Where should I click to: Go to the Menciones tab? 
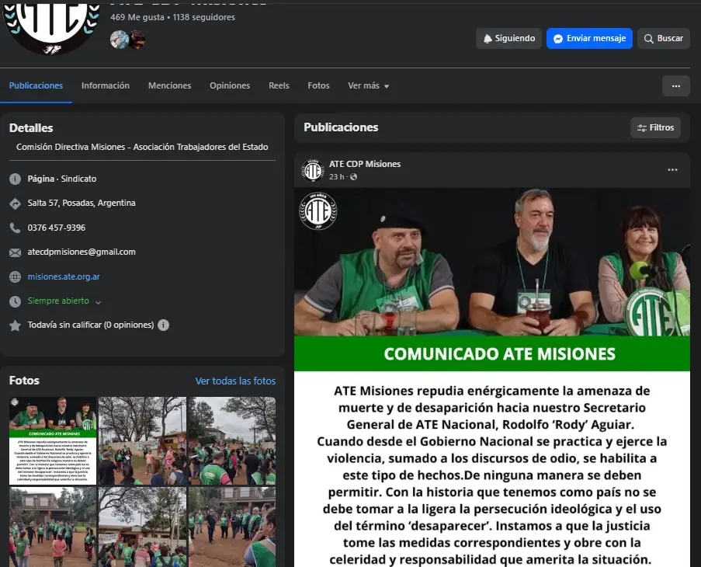coord(169,85)
